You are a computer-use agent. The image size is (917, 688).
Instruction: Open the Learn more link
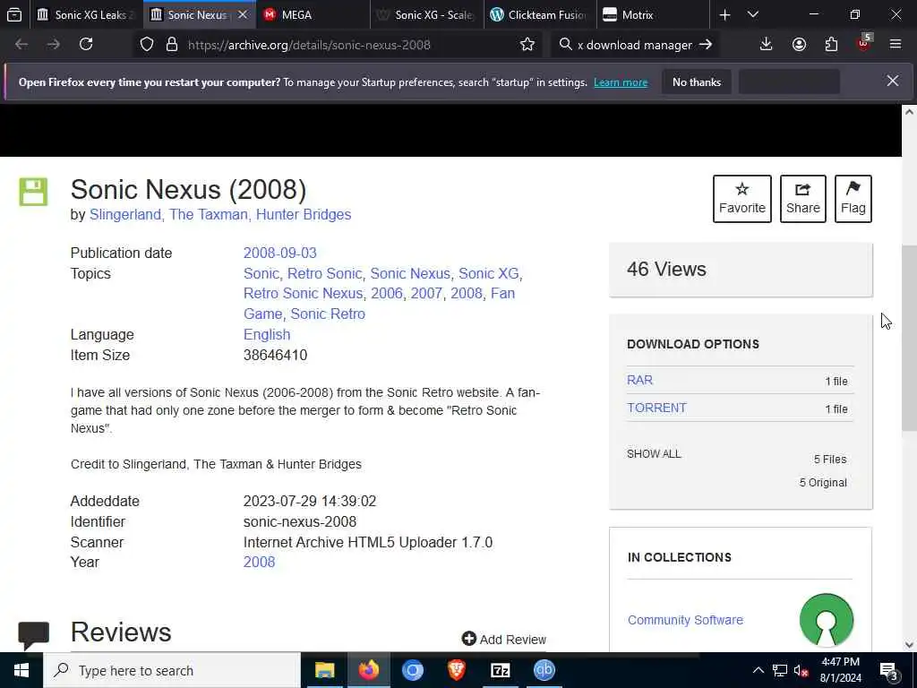[621, 82]
